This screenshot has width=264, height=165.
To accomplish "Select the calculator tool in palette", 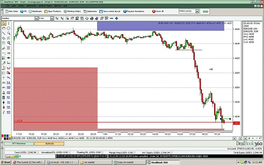I will pos(3,97).
